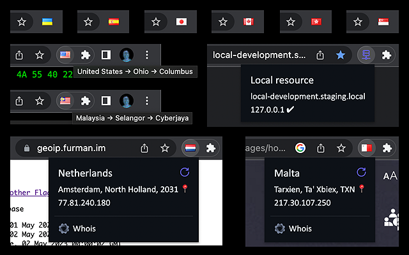Screen dimensions: 409x255
Task: Open three-dot menu in United States toolbar
Action: tap(147, 55)
